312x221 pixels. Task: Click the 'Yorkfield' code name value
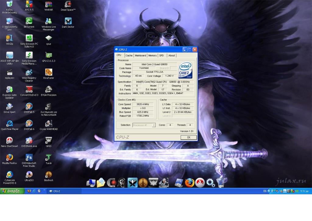coord(144,68)
